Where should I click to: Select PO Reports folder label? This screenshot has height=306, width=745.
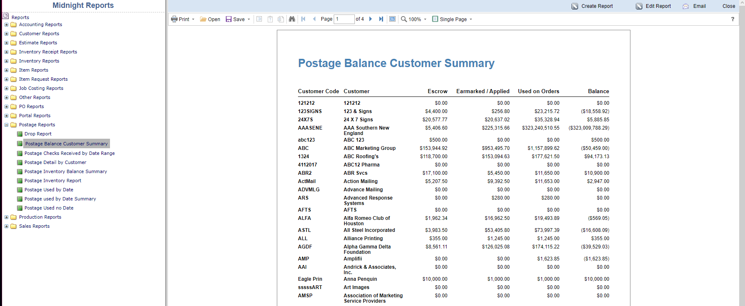tap(31, 106)
